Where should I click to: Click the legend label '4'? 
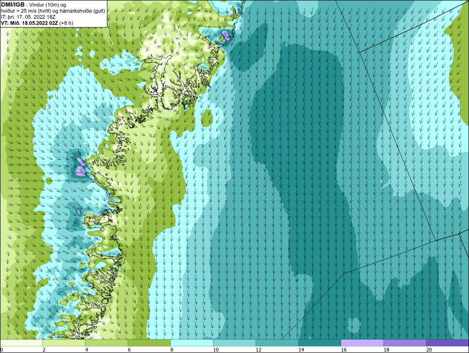[x=87, y=350]
